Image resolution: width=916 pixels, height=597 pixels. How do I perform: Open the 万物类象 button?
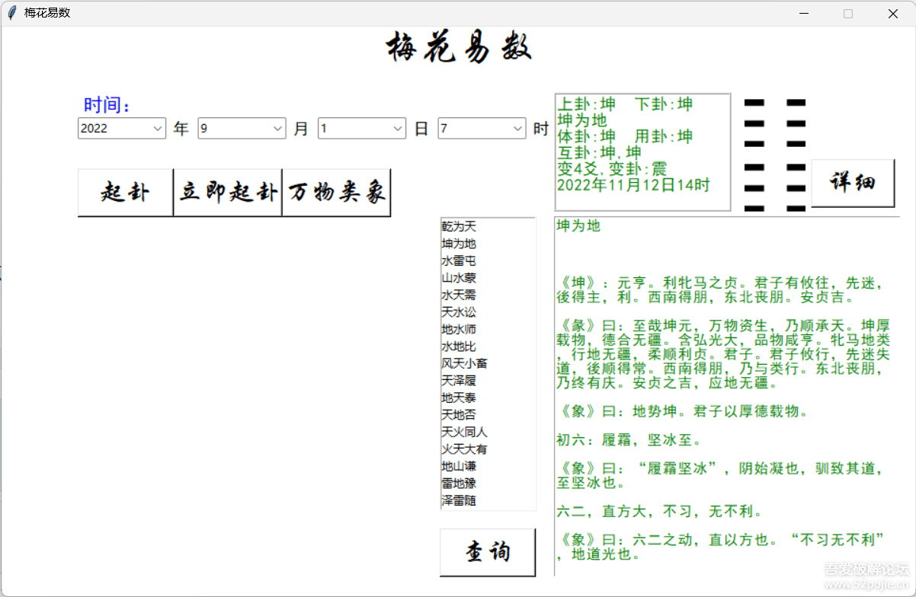(x=336, y=193)
